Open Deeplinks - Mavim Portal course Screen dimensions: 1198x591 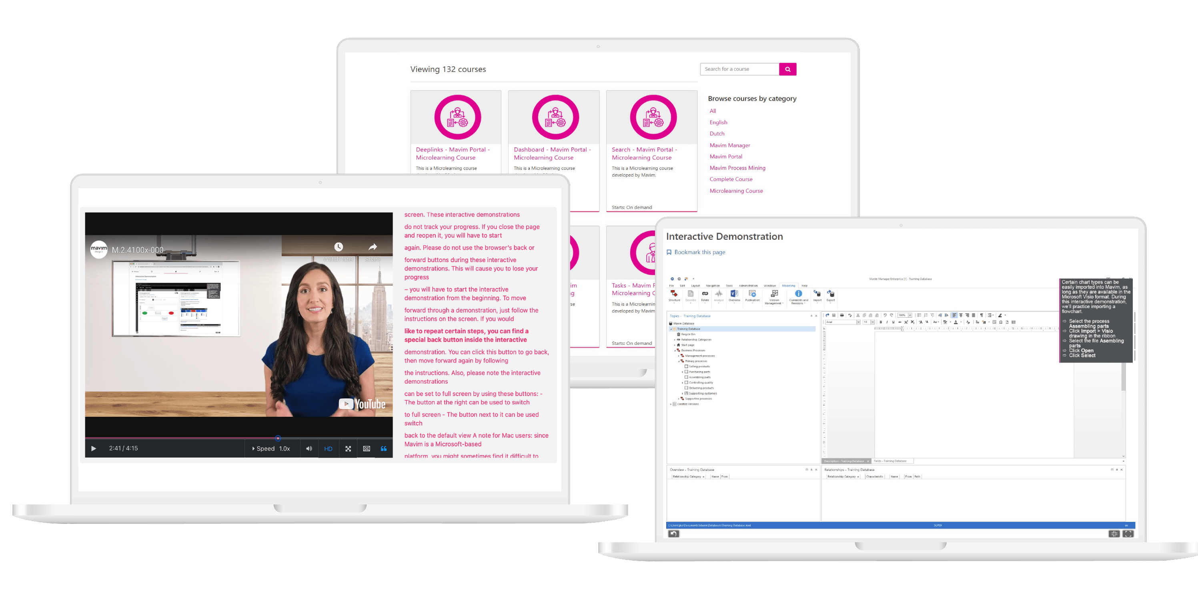click(x=453, y=153)
